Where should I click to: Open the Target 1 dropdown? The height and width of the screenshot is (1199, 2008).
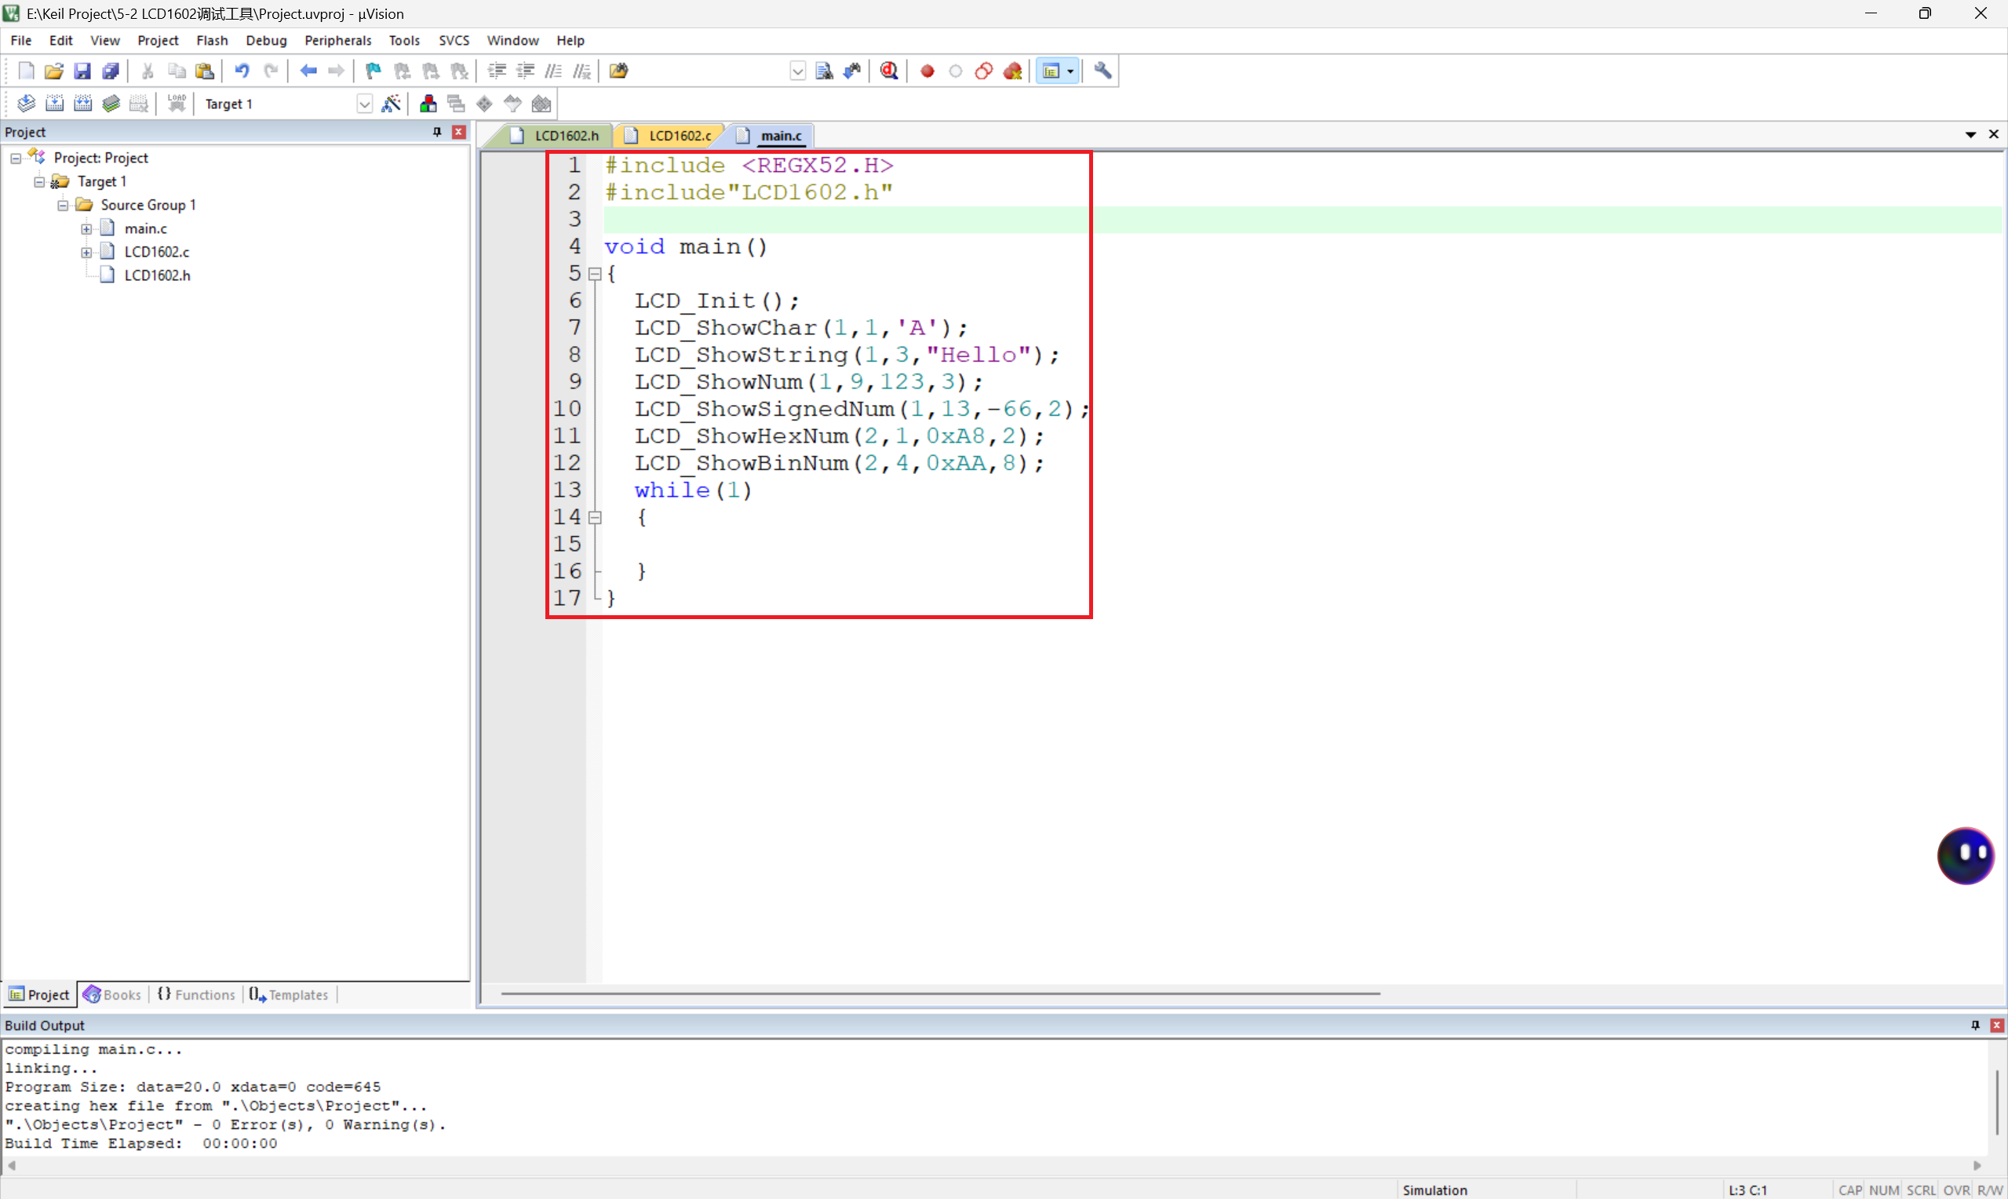(364, 104)
